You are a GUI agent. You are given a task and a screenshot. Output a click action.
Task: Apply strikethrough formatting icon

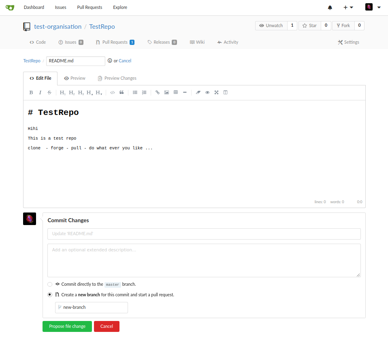(x=49, y=92)
